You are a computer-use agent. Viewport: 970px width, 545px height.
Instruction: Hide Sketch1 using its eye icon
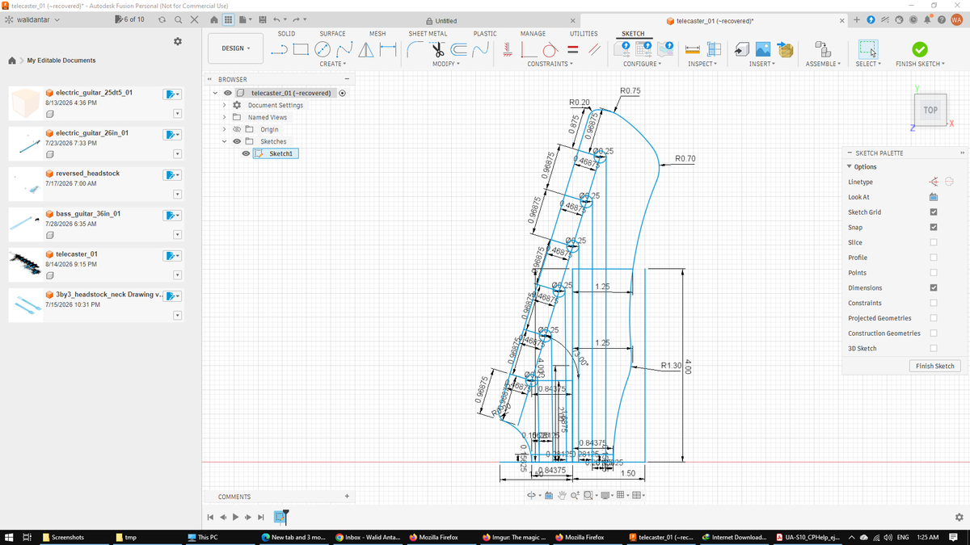[x=246, y=153]
